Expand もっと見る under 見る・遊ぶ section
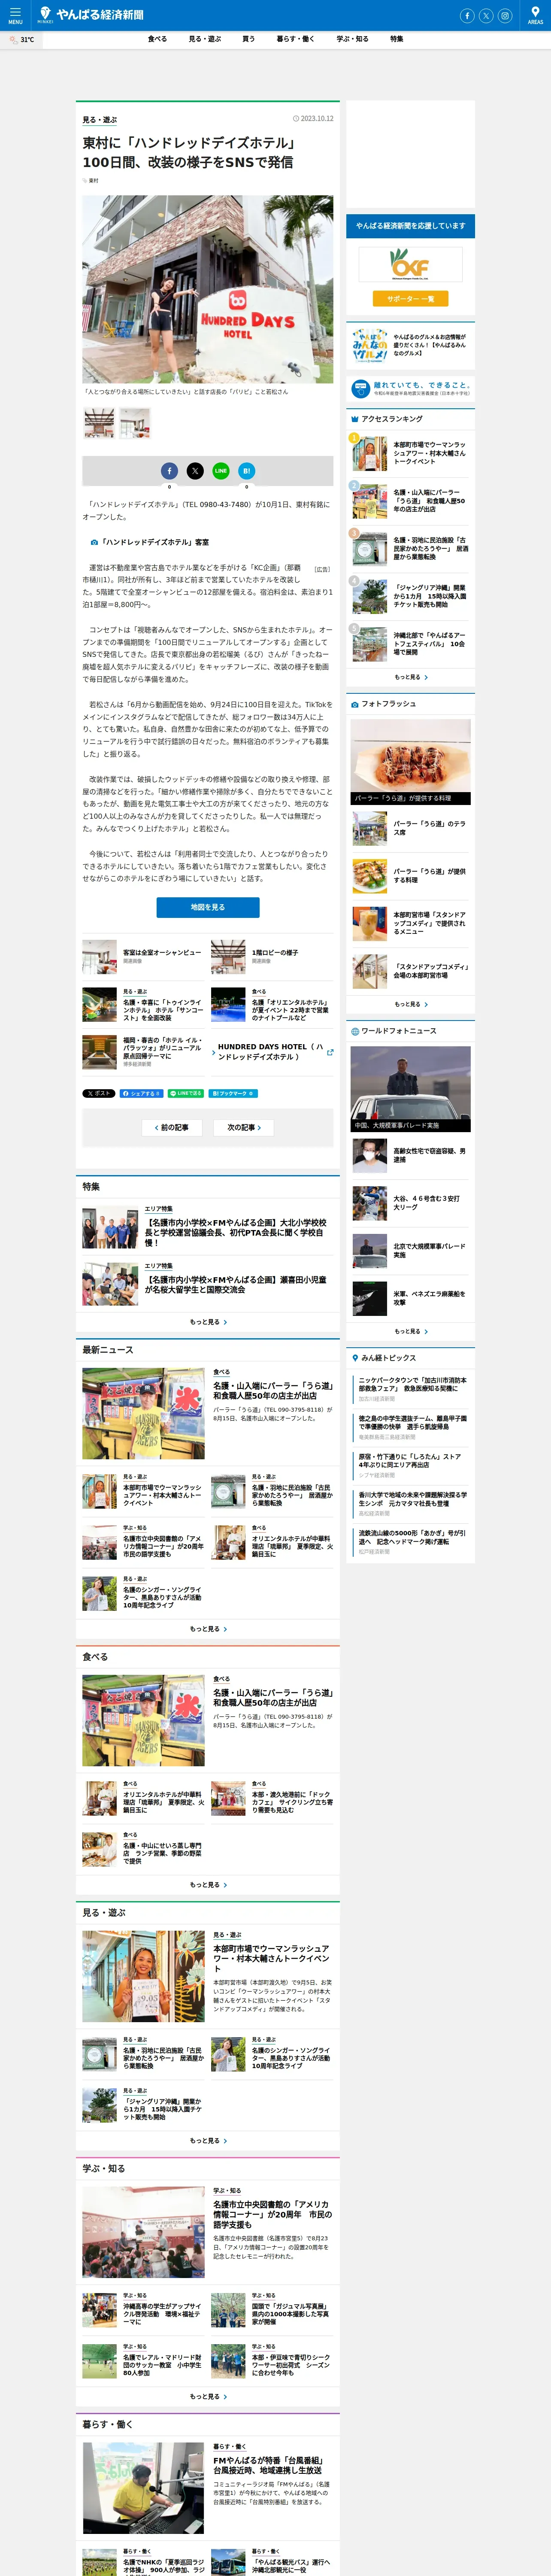This screenshot has width=551, height=2576. point(208,2141)
